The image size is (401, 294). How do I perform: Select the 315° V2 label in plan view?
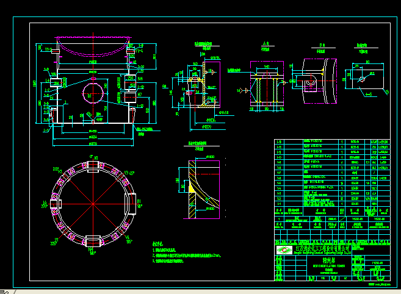(57, 170)
